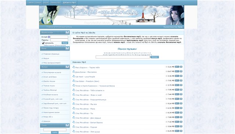
Task: Download the Дима Билан - Мечтатели track
Action: 181,71
